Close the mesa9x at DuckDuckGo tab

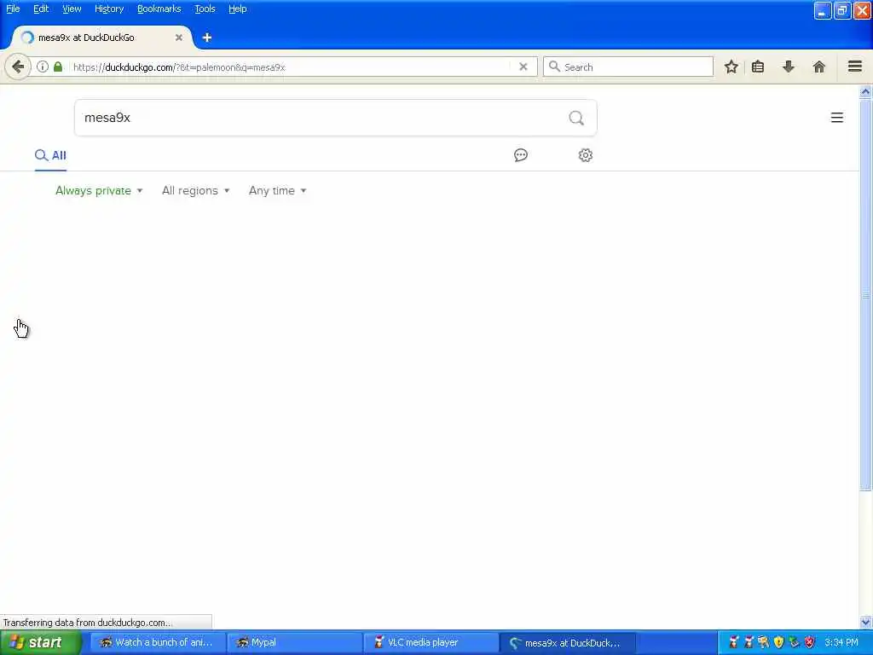[179, 38]
